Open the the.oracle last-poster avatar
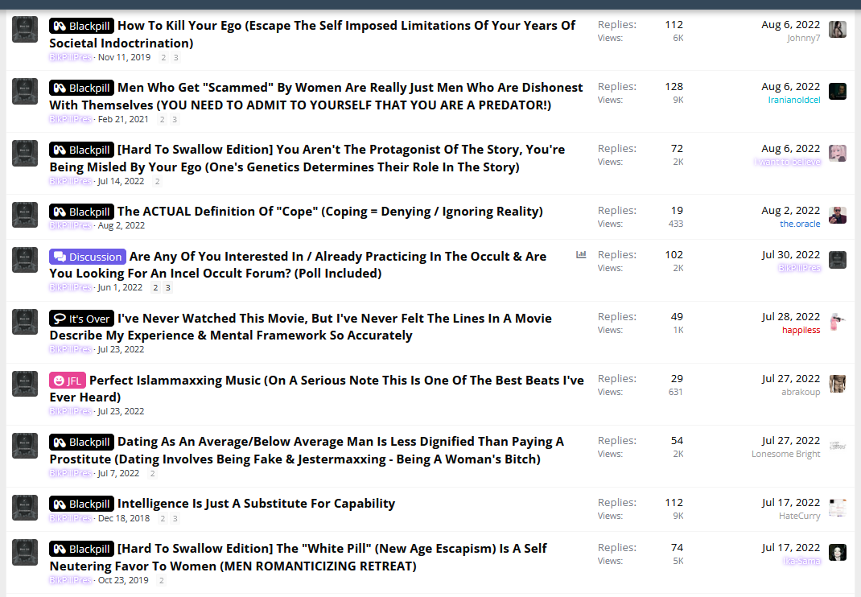The width and height of the screenshot is (861, 597). 838,216
